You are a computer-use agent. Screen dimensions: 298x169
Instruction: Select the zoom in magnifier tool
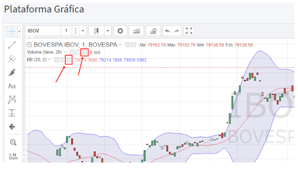(x=13, y=142)
